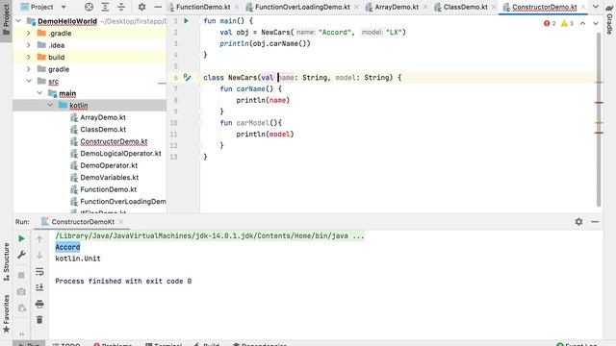Screen dimensions: 616x346
Task: Print the console output
Action: [x=39, y=304]
